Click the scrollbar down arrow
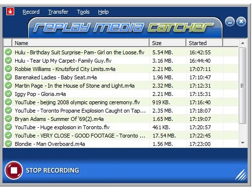This screenshot has width=252, height=188. tap(243, 143)
